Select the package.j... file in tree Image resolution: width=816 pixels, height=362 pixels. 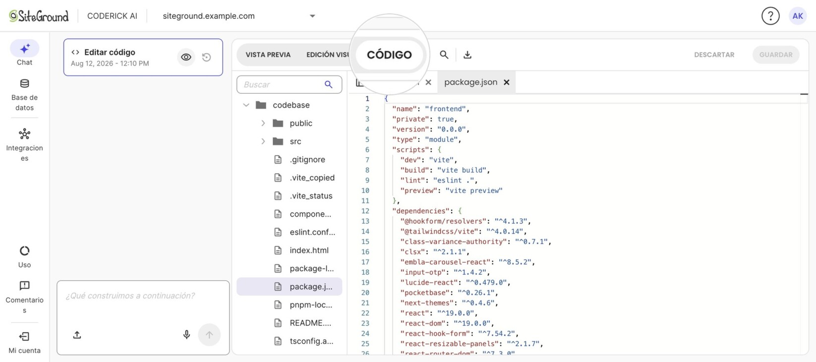[x=290, y=287]
